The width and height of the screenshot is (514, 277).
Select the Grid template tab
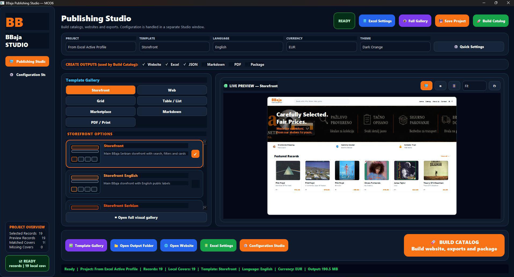[x=101, y=101]
